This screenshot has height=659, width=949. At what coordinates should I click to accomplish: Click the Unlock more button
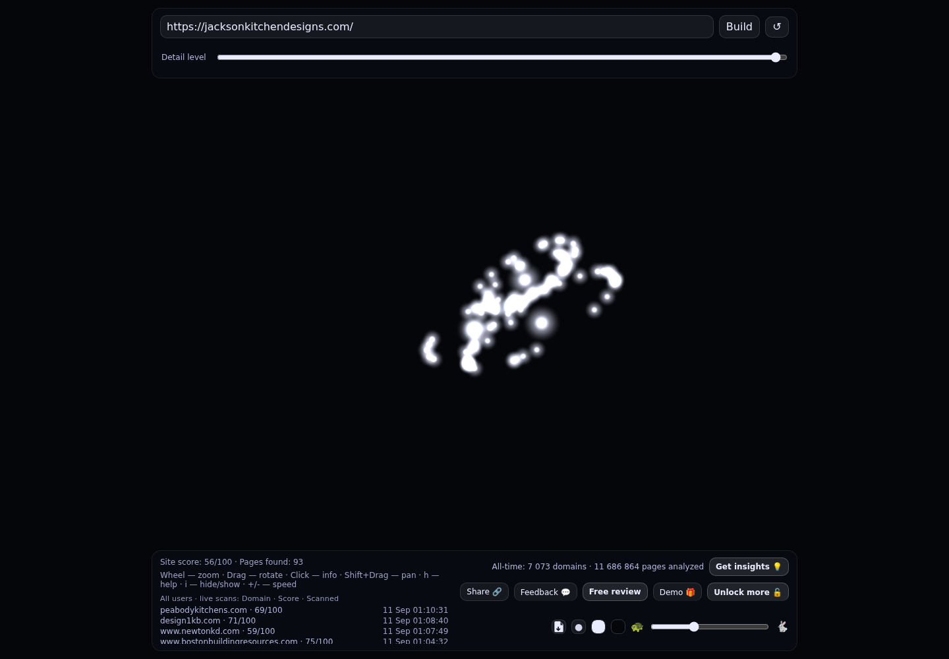point(748,592)
